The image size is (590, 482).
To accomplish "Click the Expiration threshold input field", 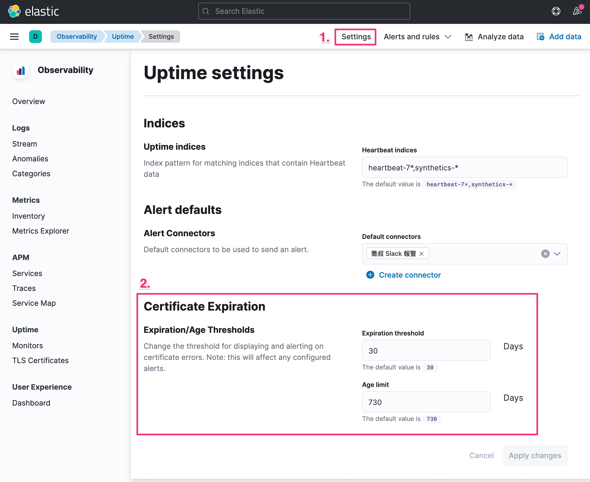I will click(426, 350).
